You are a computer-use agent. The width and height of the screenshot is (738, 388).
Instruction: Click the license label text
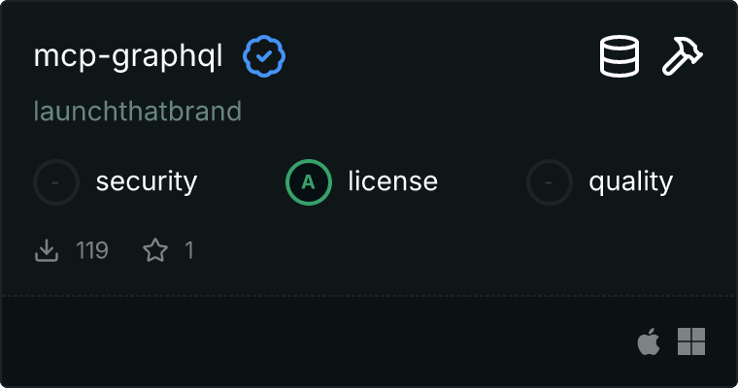392,181
